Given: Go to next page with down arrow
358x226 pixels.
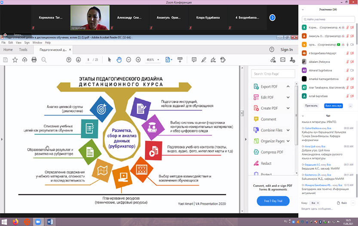Looking at the screenshot, I should tap(78, 60).
